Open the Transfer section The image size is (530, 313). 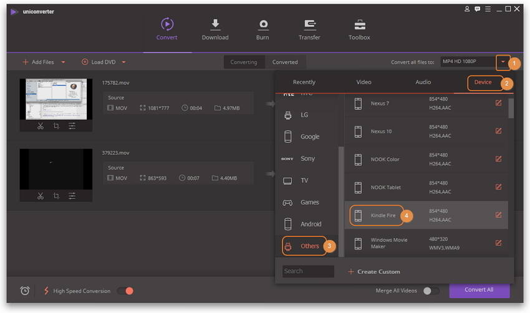[309, 29]
